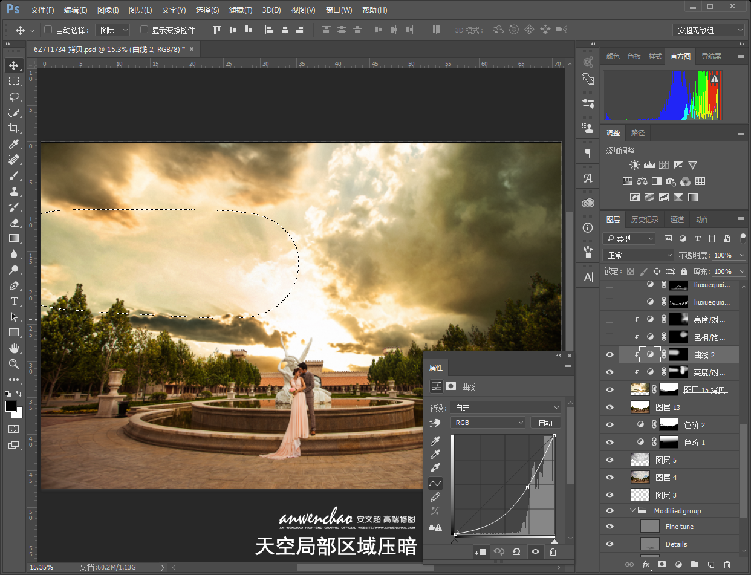Close the 6Z7T1734 拷贝.psd document tab

point(192,49)
